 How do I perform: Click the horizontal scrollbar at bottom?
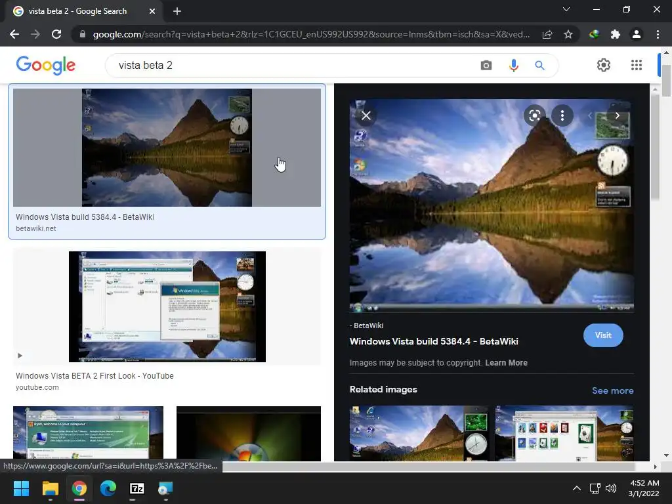[429, 467]
